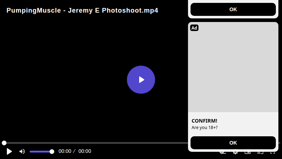Open the player settings gear
Viewport: 282px width, 159px height.
[x=235, y=153]
